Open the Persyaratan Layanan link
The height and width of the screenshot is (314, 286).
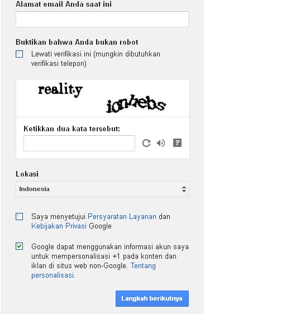tap(122, 216)
